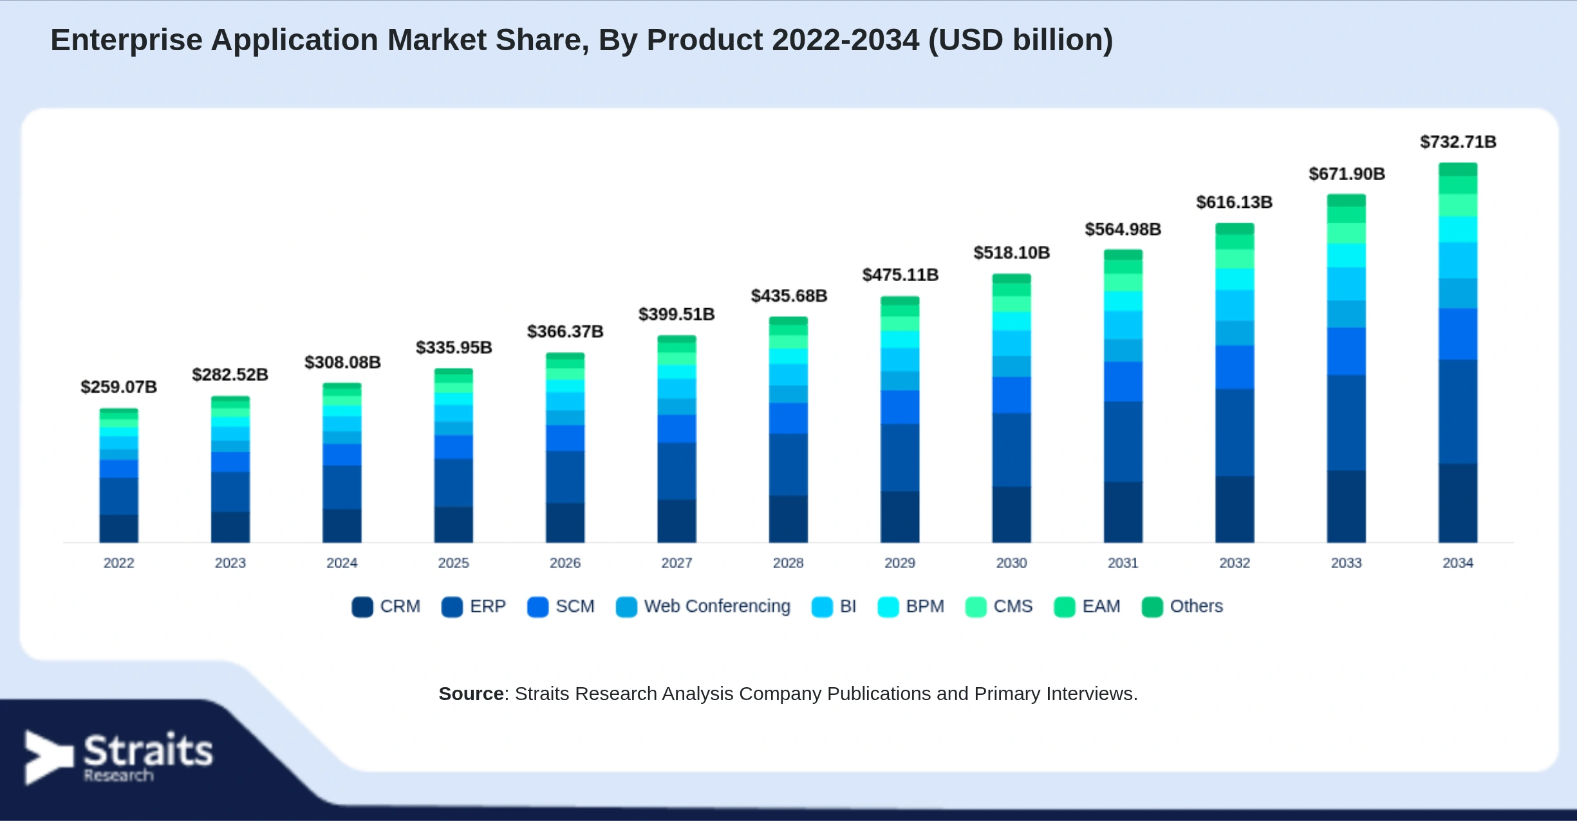The width and height of the screenshot is (1577, 821).
Task: Toggle the ERP series in legend
Action: pos(474,607)
